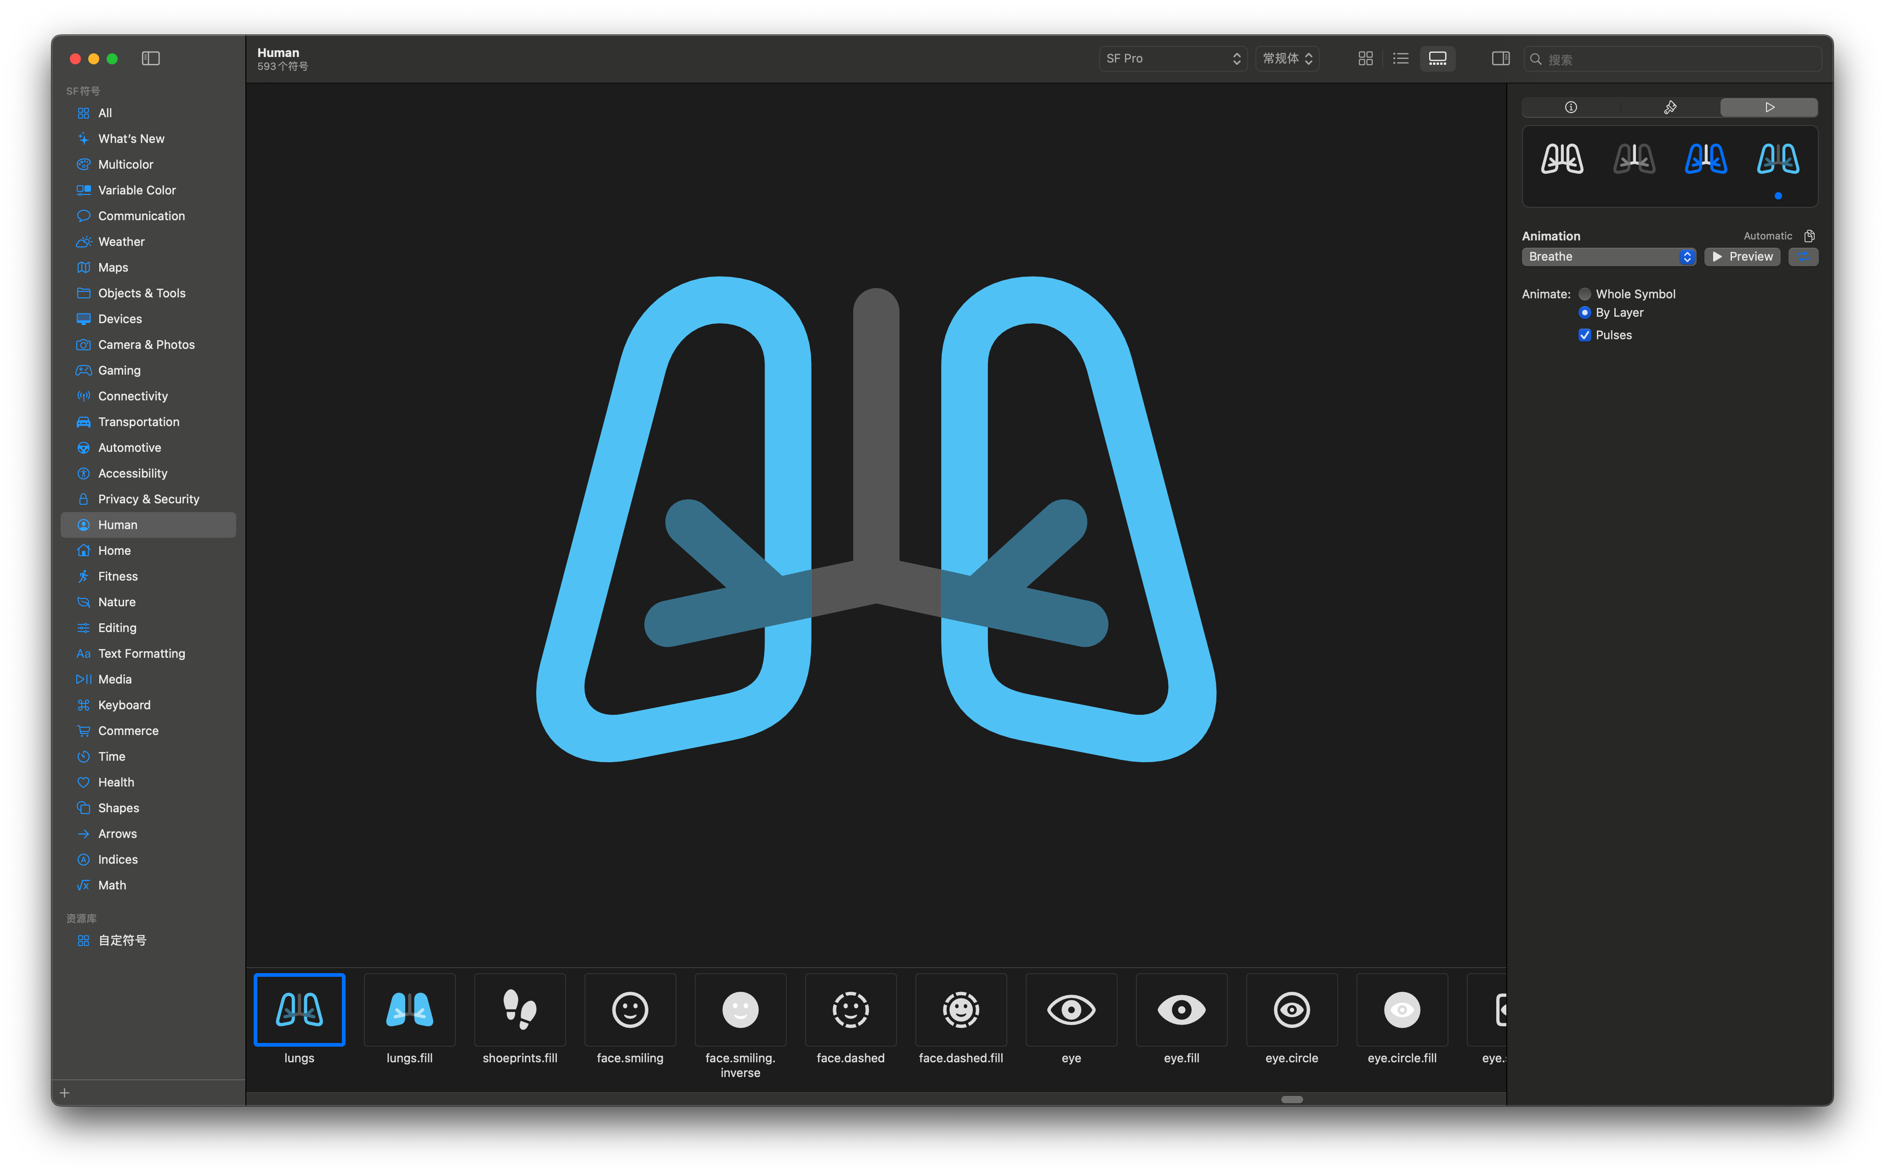
Task: Open the Indices category
Action: coord(148,860)
